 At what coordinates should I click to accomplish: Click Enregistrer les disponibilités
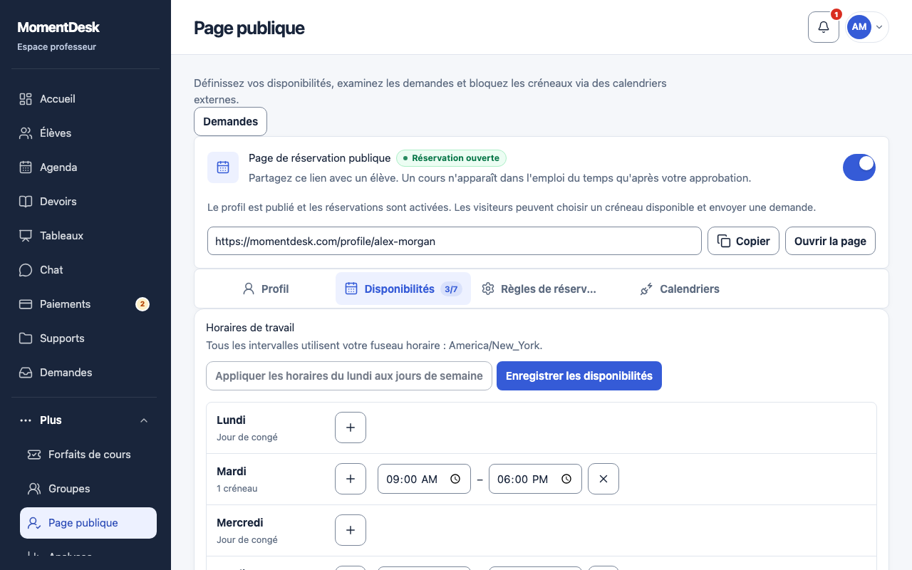pyautogui.click(x=579, y=376)
